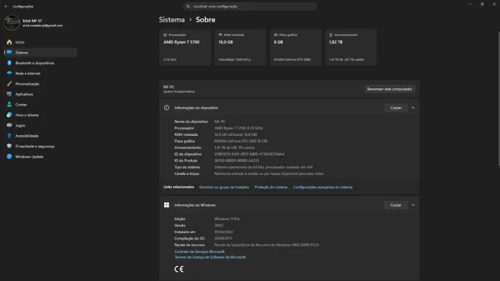Click Renomear este computador button
Screen dimensions: 500x281
(x=389, y=89)
